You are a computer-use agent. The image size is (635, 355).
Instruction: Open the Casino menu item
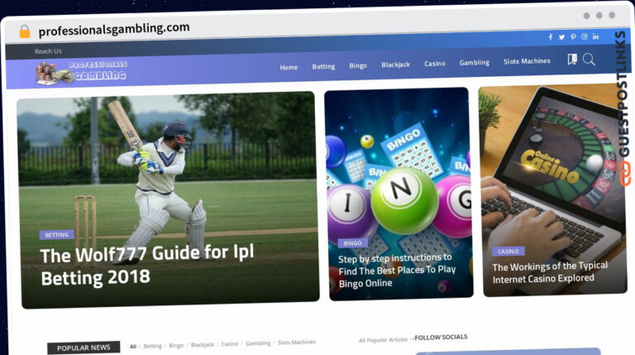[x=435, y=64]
